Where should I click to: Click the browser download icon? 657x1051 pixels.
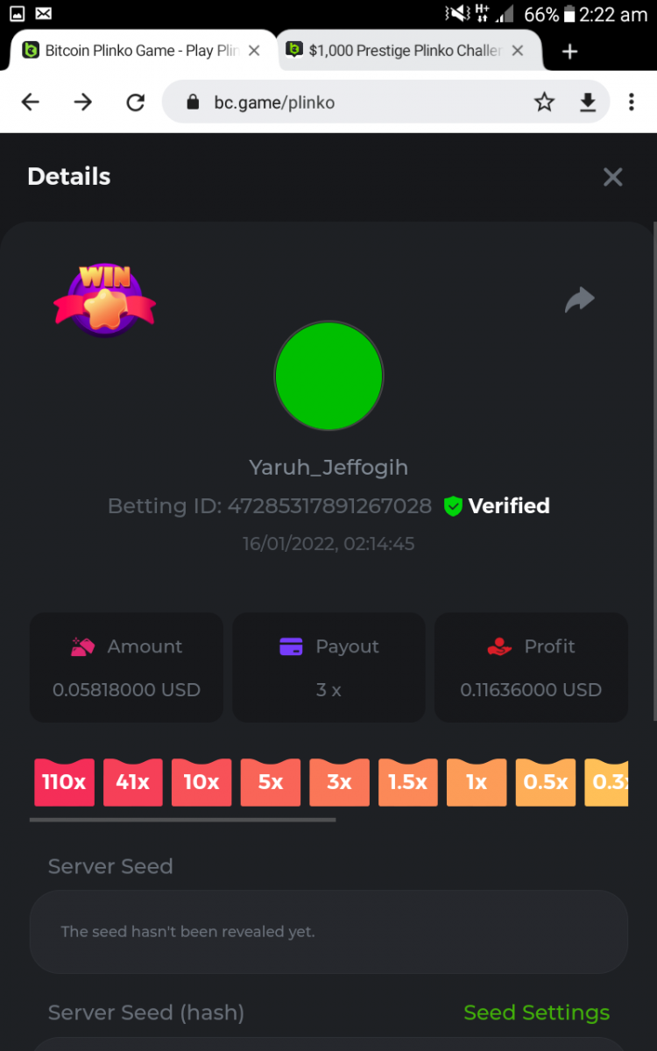(x=588, y=102)
